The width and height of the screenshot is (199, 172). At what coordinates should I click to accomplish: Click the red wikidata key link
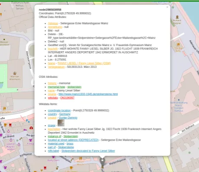click(53, 98)
